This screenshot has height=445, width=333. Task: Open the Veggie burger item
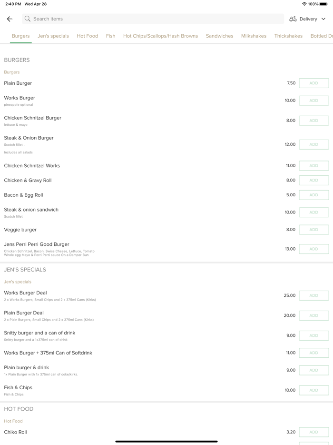point(20,230)
